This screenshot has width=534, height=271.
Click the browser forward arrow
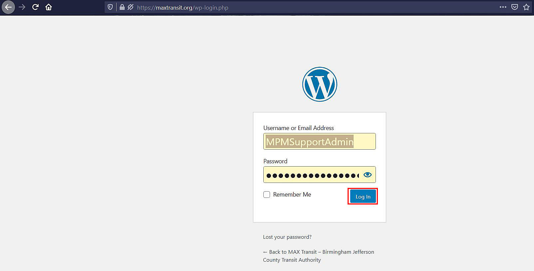22,7
